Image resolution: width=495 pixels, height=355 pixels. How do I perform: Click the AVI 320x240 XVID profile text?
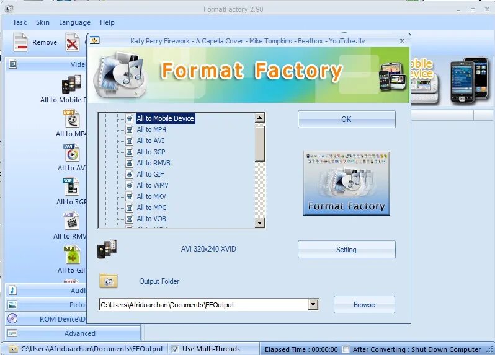click(208, 249)
